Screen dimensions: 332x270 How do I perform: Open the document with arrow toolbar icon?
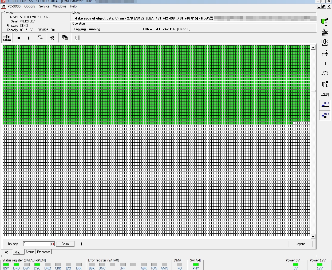40,38
